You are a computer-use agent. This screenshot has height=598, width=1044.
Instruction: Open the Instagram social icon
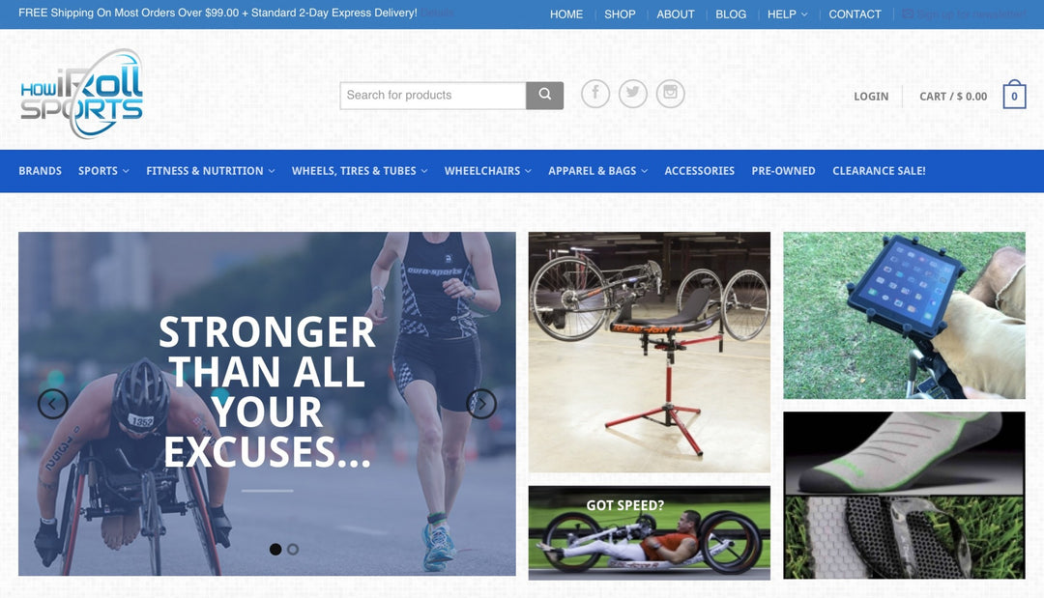click(670, 93)
